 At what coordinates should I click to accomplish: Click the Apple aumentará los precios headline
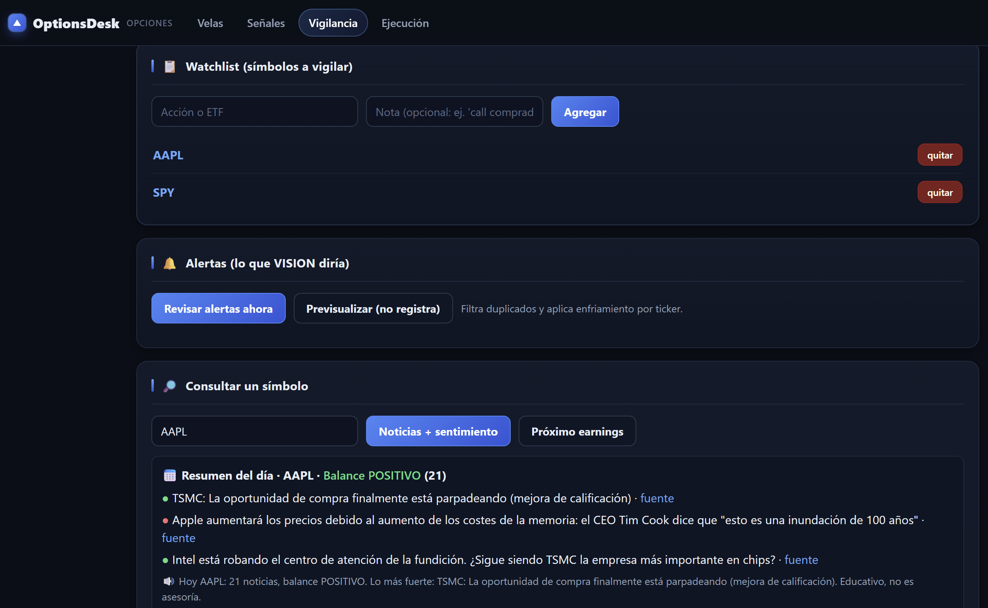pos(545,520)
